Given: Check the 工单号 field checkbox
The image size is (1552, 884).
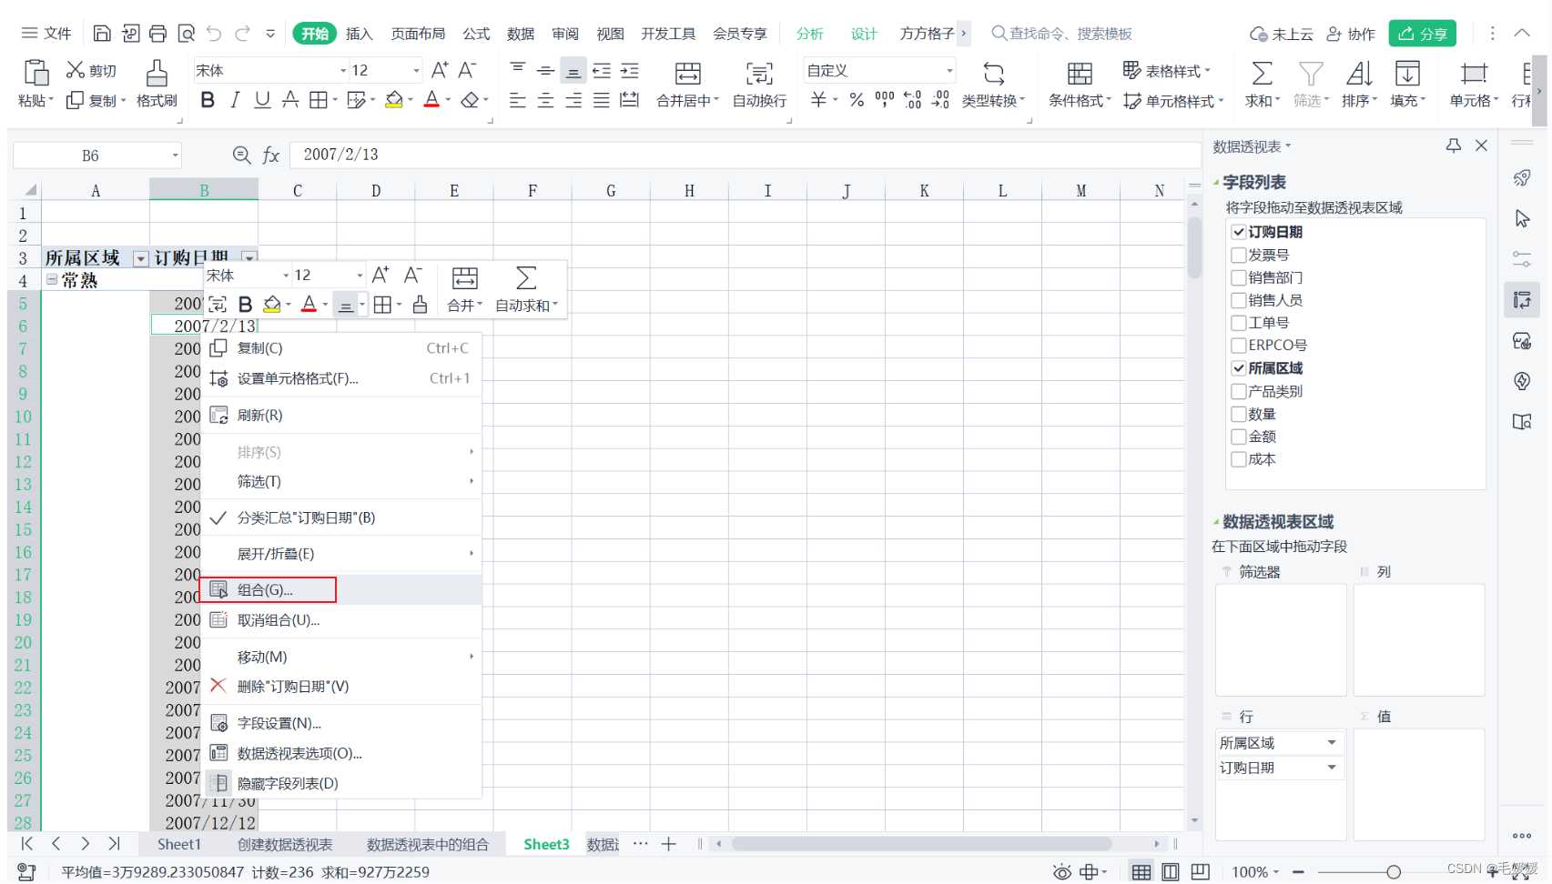Looking at the screenshot, I should pyautogui.click(x=1238, y=323).
